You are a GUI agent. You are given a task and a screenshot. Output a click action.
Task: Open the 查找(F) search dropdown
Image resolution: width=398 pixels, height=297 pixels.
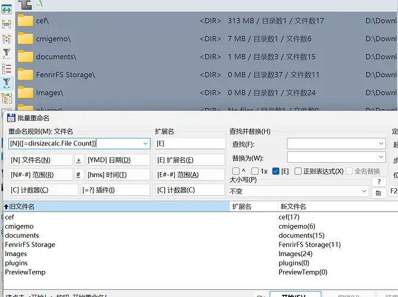381,144
